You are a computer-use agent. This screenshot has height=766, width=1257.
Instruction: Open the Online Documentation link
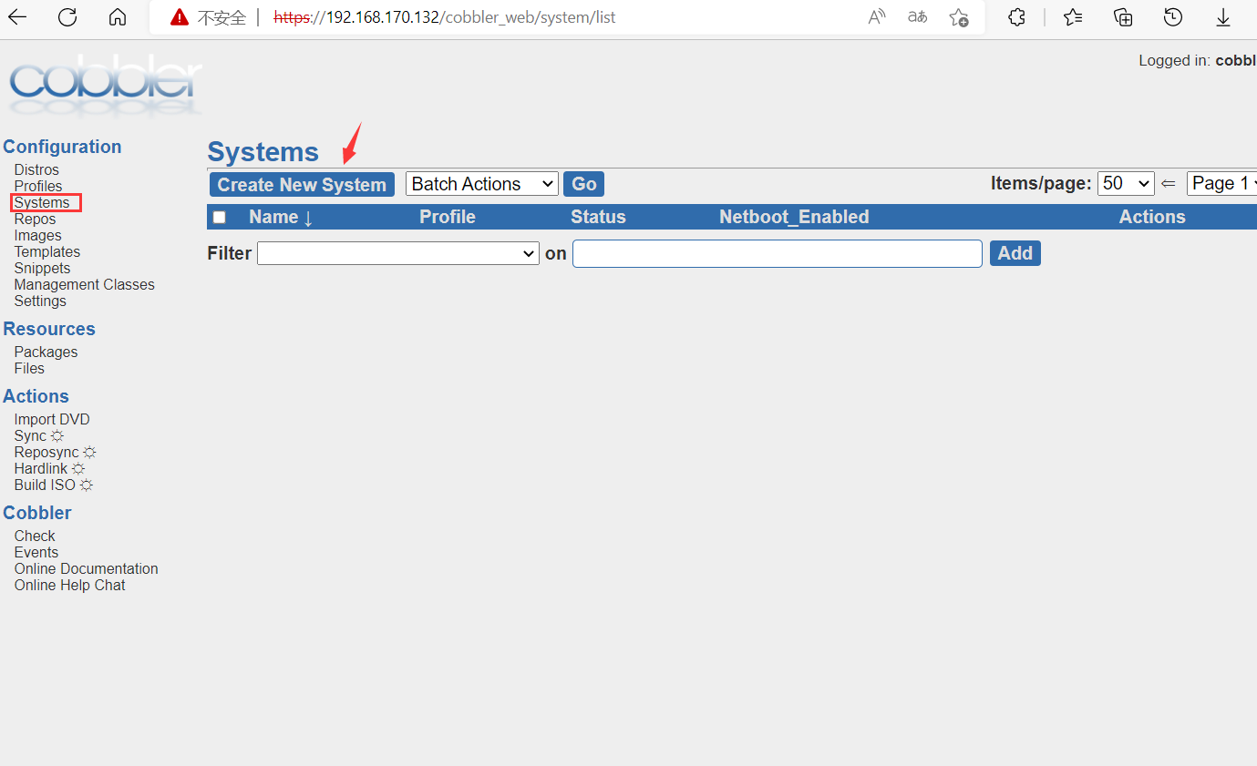click(87, 569)
